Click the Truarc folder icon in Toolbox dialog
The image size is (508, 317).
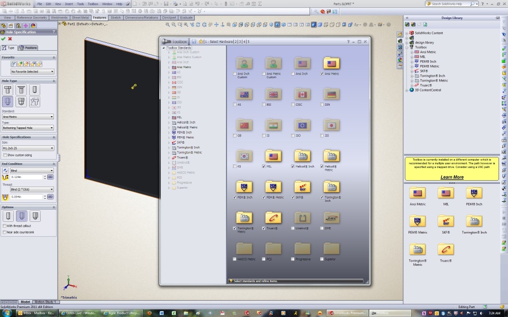(x=273, y=218)
